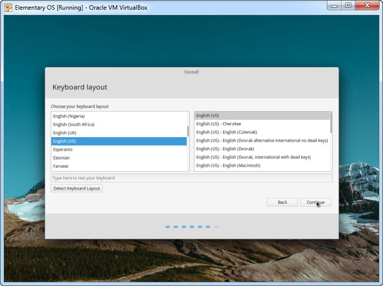
Task: Select English (Colemak) variant
Action: (x=262, y=132)
